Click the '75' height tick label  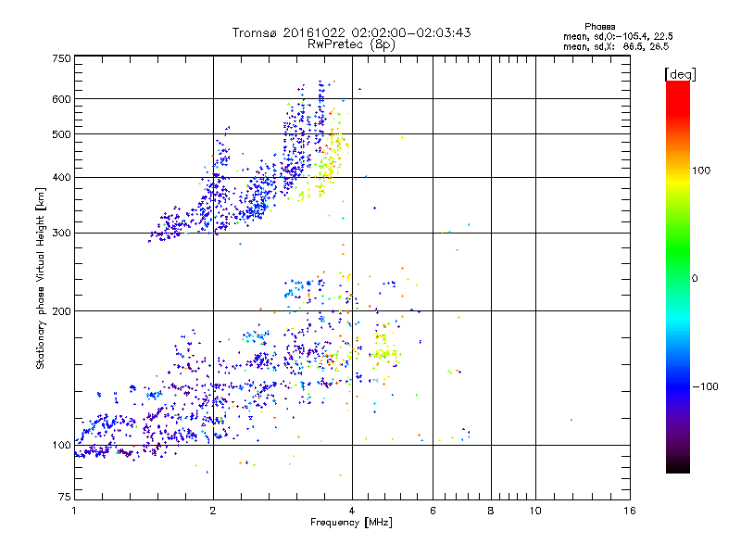pos(65,497)
